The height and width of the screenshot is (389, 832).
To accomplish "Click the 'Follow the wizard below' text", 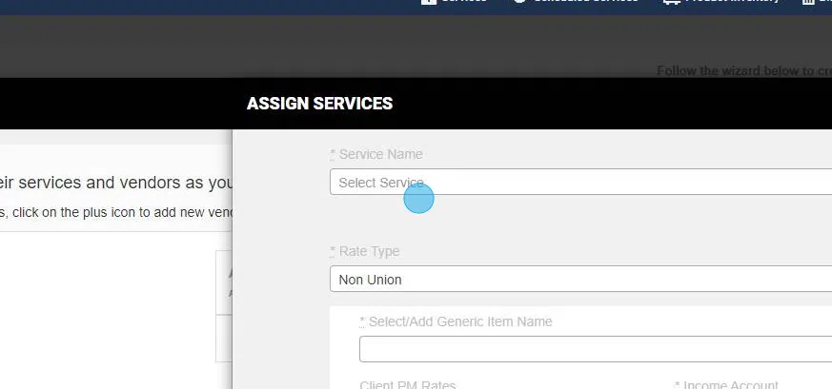I will [743, 71].
